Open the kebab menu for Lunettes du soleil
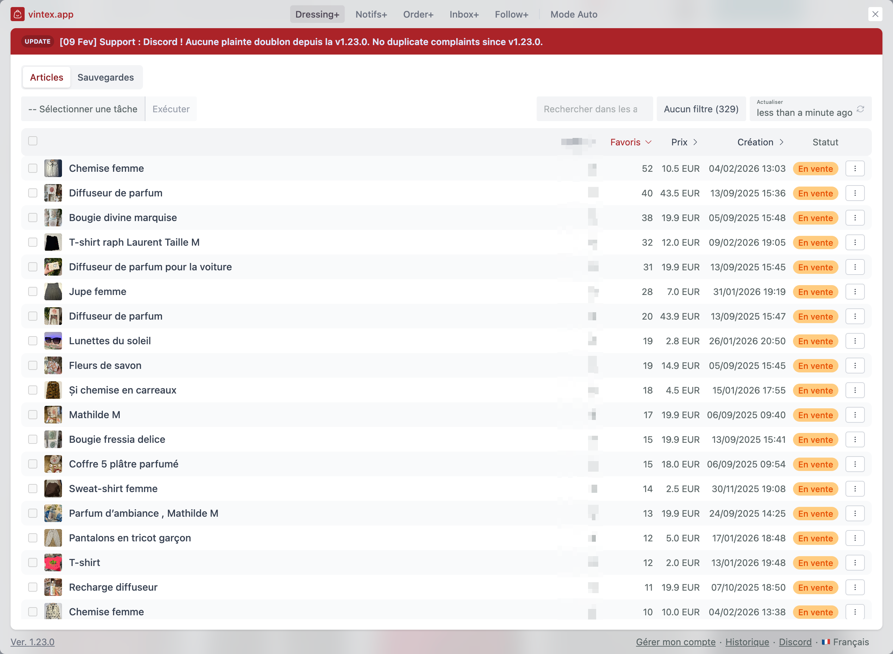This screenshot has height=654, width=893. coord(855,341)
